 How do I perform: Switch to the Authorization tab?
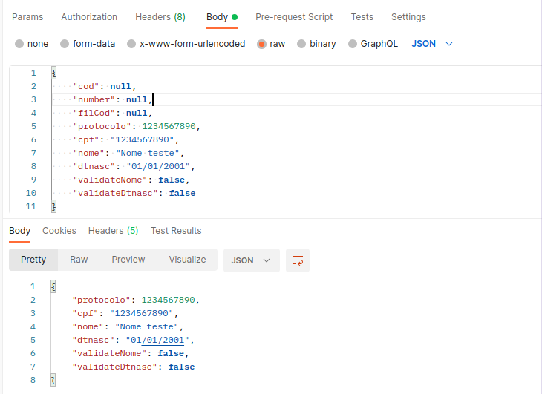(x=89, y=17)
